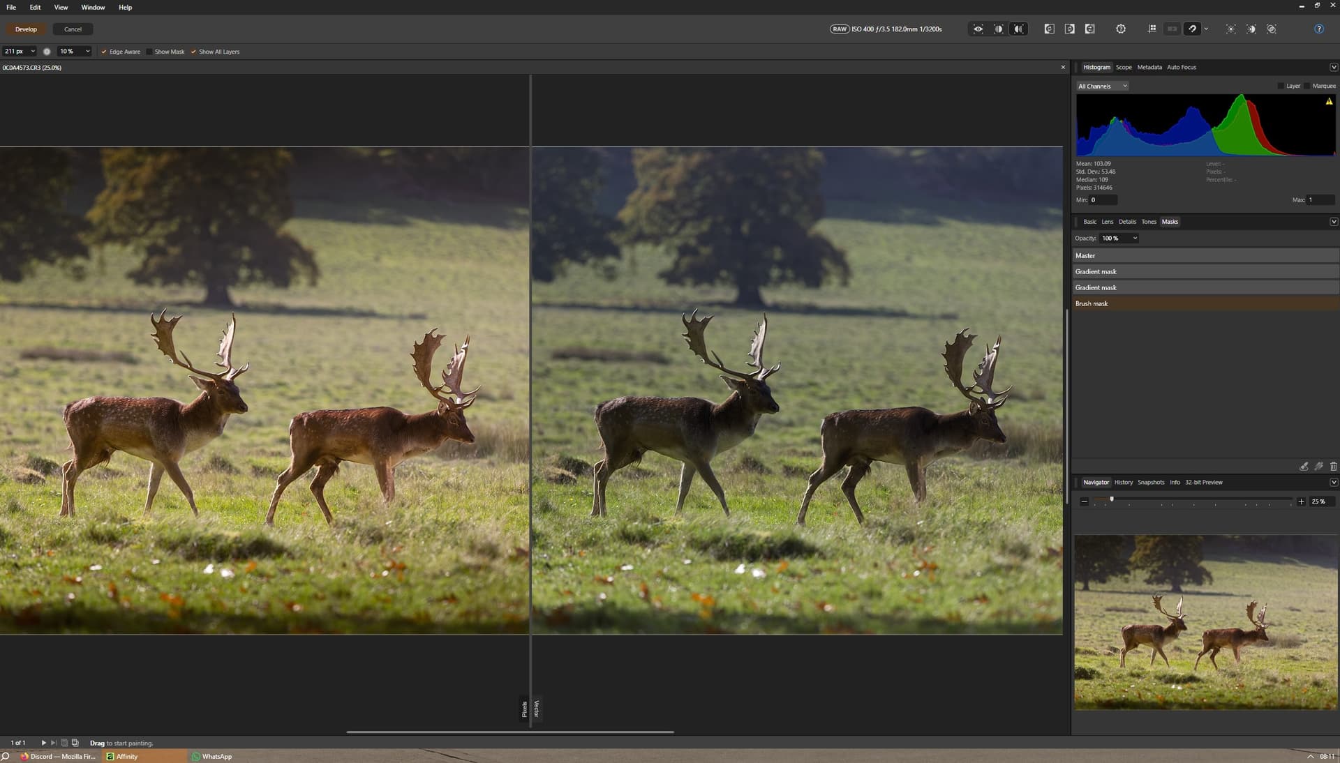Enable the Show Mask checkbox

coord(149,52)
